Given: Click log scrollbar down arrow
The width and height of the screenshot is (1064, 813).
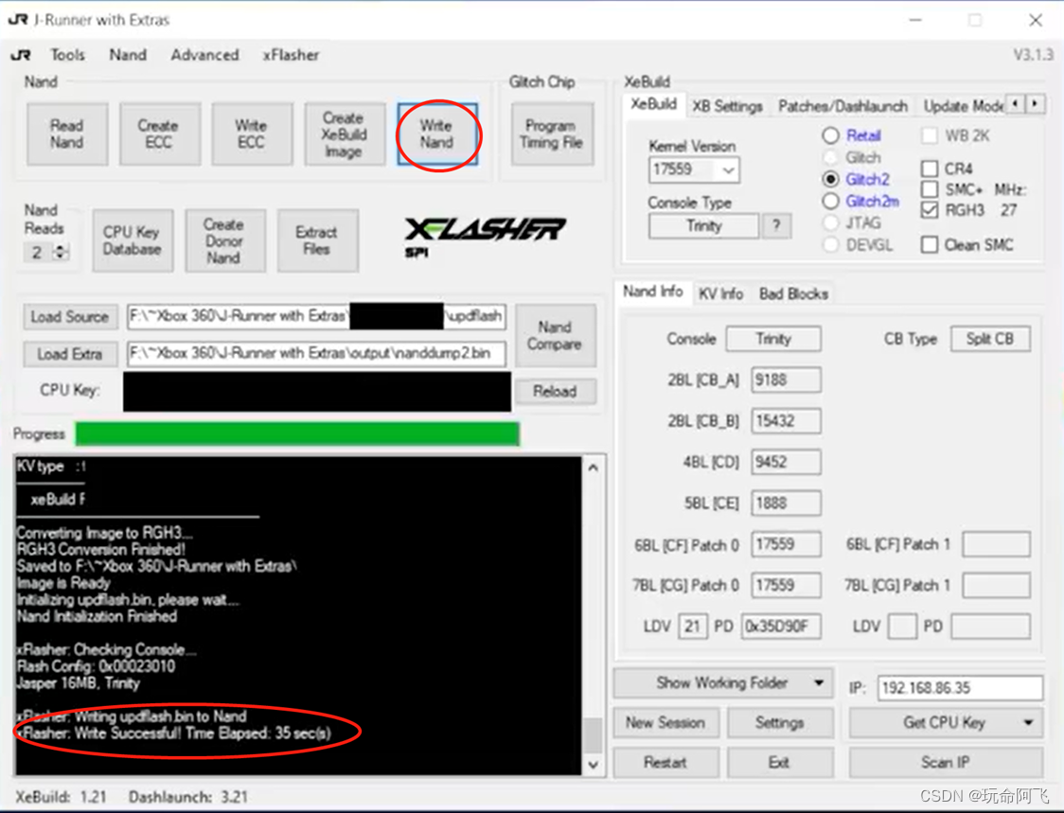Looking at the screenshot, I should point(593,765).
